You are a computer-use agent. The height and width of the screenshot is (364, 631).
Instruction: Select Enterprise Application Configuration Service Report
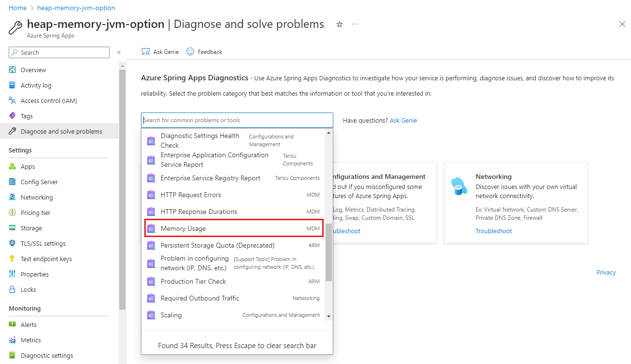pyautogui.click(x=234, y=160)
